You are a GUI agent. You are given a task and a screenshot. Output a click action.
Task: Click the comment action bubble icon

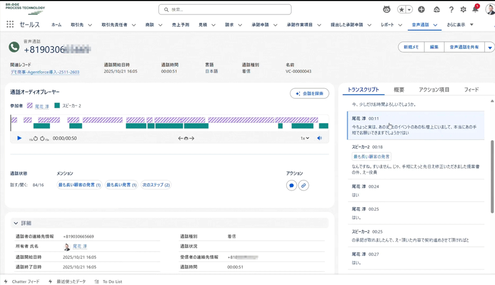click(291, 186)
